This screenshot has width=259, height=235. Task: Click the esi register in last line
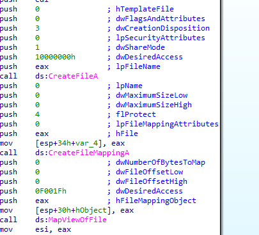(x=42, y=229)
